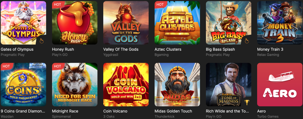Open the Aztec Clusters game thumbnail
The width and height of the screenshot is (303, 119).
[177, 23]
